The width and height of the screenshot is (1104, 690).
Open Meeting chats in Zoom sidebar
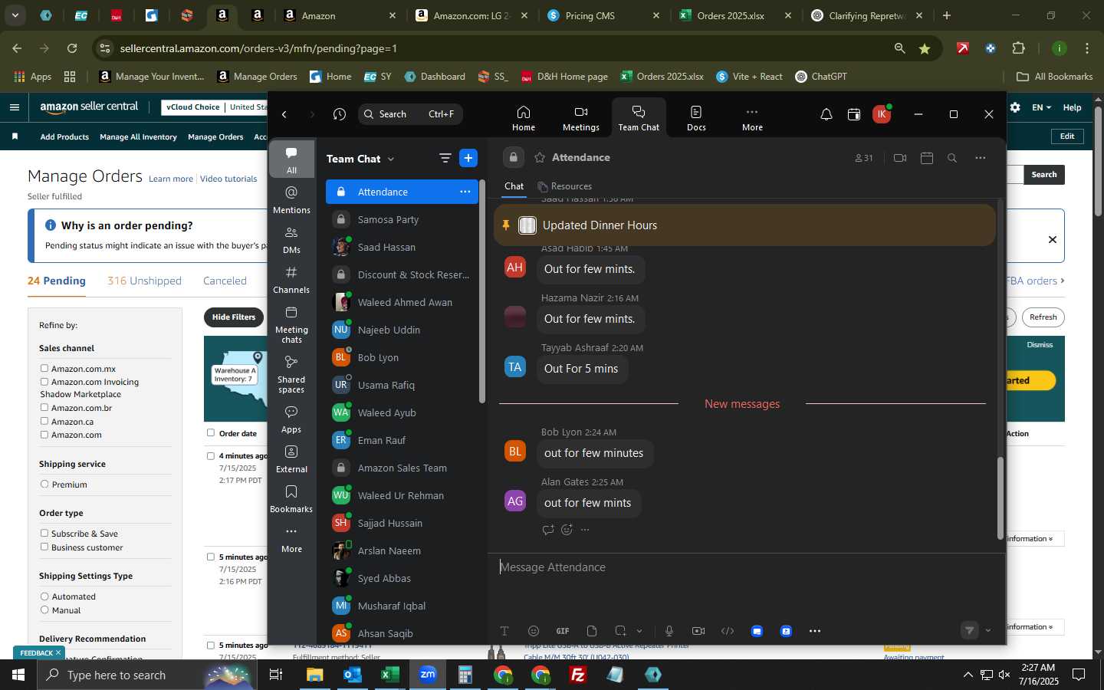click(291, 324)
